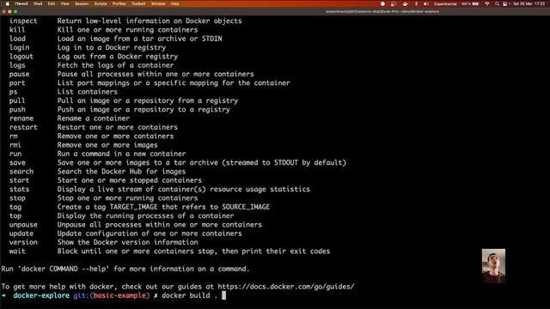
Task: Click the 'top' command name
Action: [x=15, y=215]
